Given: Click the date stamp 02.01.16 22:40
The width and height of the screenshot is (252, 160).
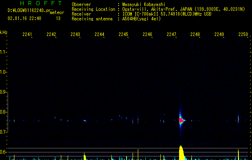Looking at the screenshot, I should tap(24, 18).
